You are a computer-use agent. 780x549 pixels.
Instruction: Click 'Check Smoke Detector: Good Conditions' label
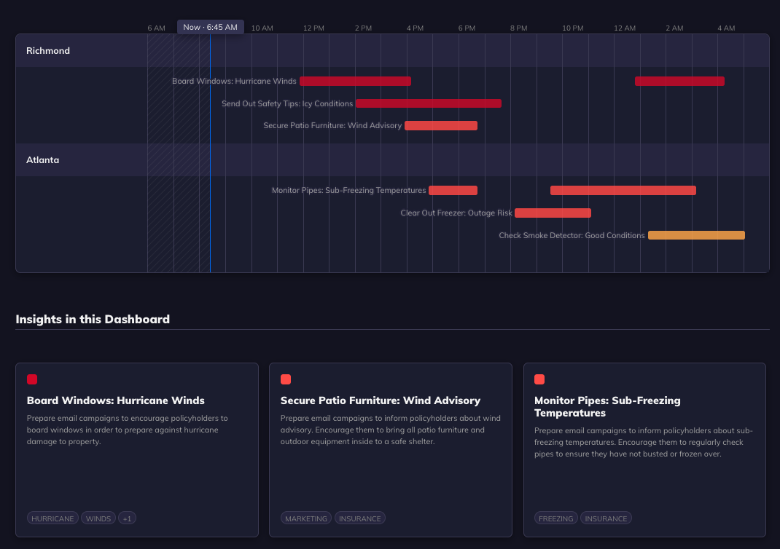tap(572, 235)
